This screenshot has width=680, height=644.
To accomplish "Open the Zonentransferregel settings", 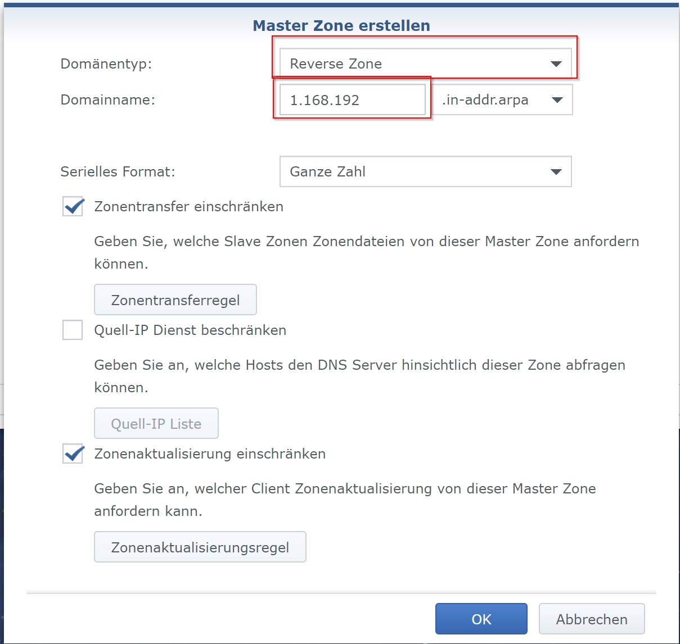I will point(175,300).
